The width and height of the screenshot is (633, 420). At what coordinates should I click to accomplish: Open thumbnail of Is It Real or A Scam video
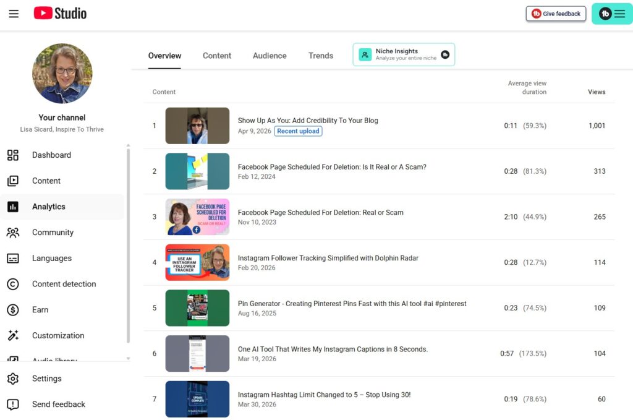(x=197, y=171)
